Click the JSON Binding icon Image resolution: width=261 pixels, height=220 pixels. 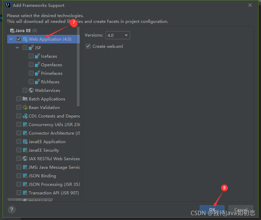tap(25, 176)
